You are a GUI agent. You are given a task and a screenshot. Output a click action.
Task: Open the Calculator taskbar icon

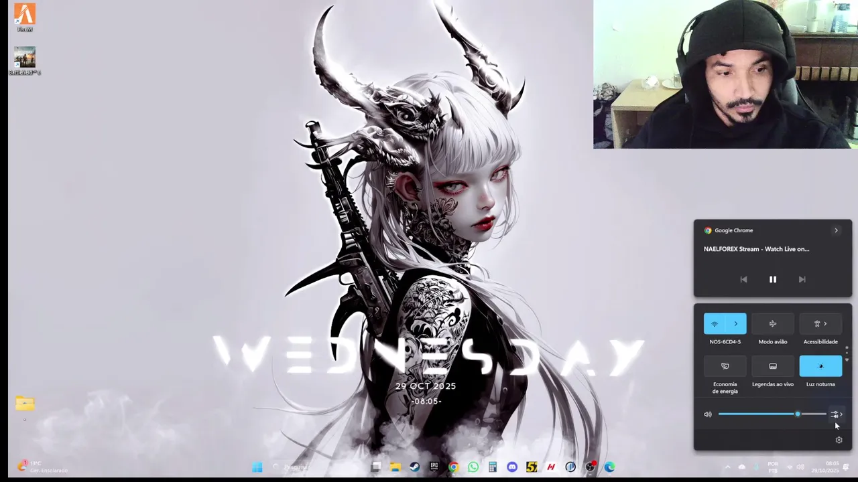493,467
